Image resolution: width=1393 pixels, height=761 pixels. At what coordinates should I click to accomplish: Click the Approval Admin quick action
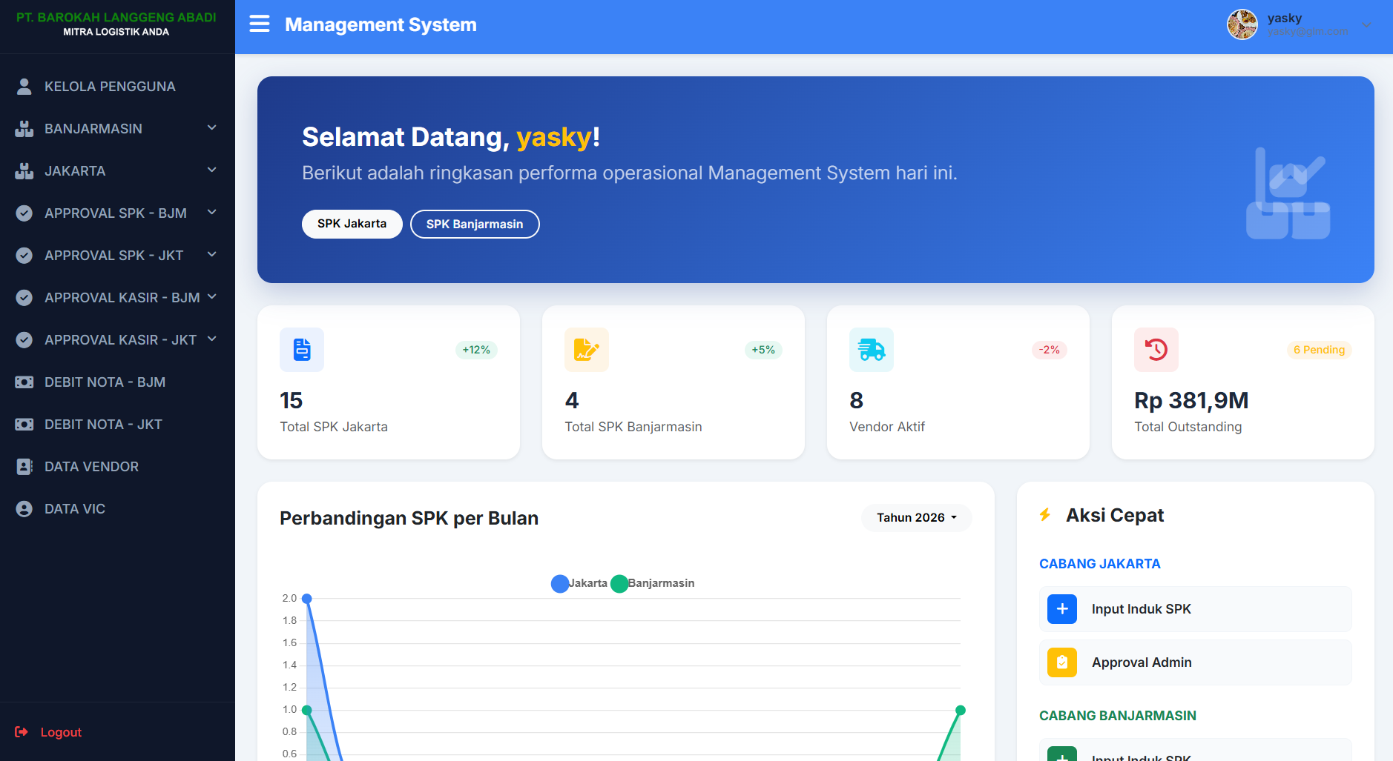pyautogui.click(x=1195, y=662)
